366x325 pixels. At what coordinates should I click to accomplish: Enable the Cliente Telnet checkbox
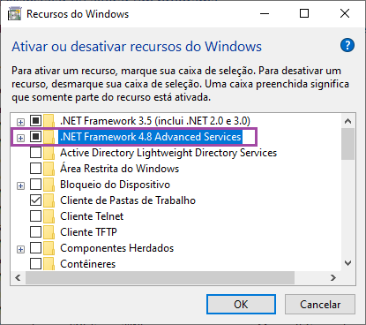36,216
